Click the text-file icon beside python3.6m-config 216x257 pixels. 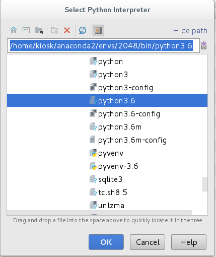(93, 140)
